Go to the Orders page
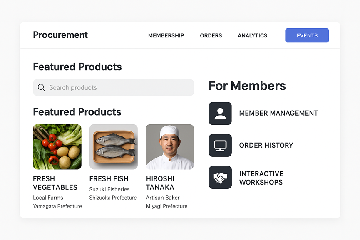 (x=211, y=36)
